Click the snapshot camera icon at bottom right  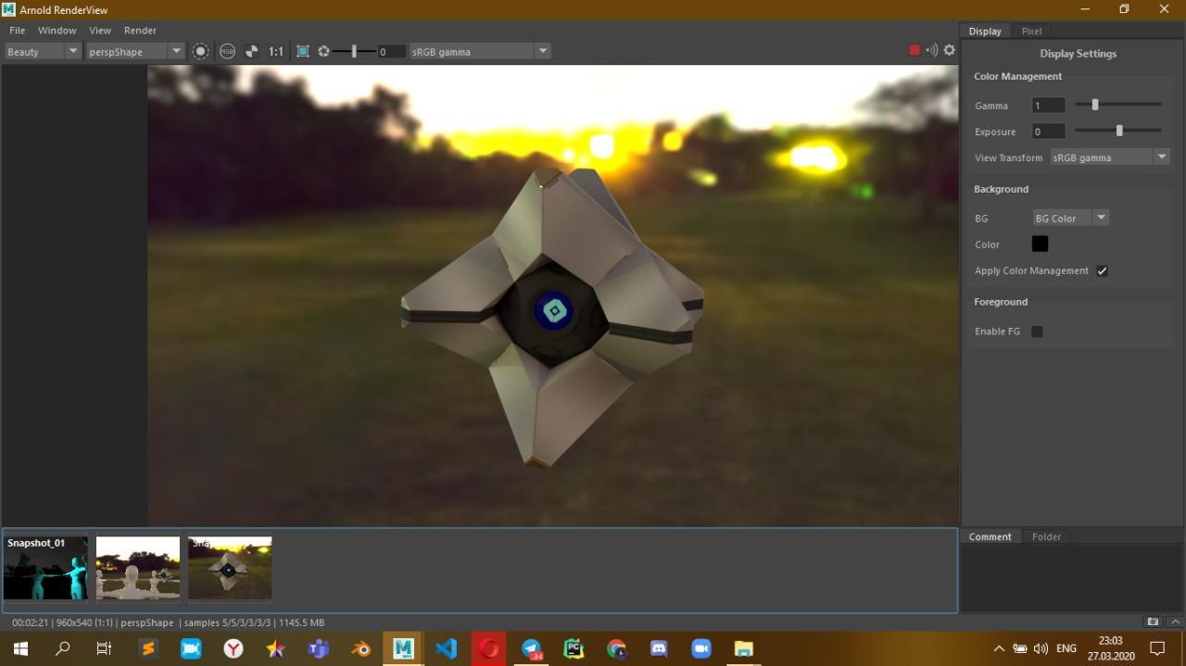pyautogui.click(x=1153, y=622)
